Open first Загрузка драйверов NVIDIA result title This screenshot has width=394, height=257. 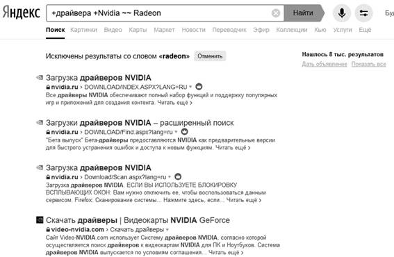pos(99,78)
